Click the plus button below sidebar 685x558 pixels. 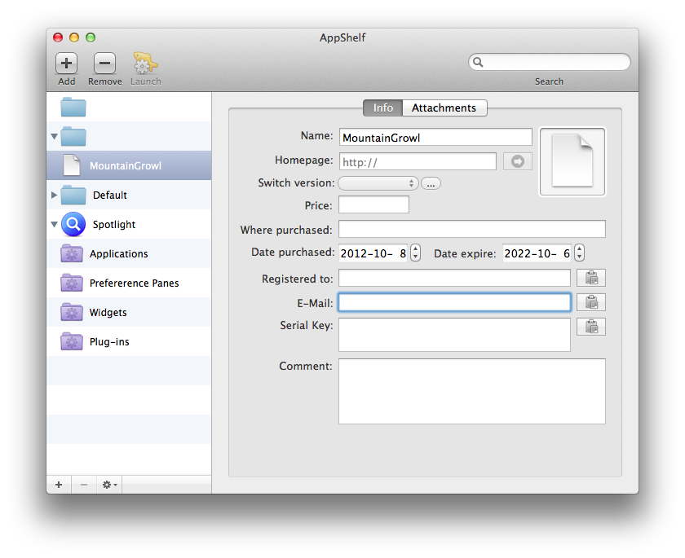tap(59, 485)
